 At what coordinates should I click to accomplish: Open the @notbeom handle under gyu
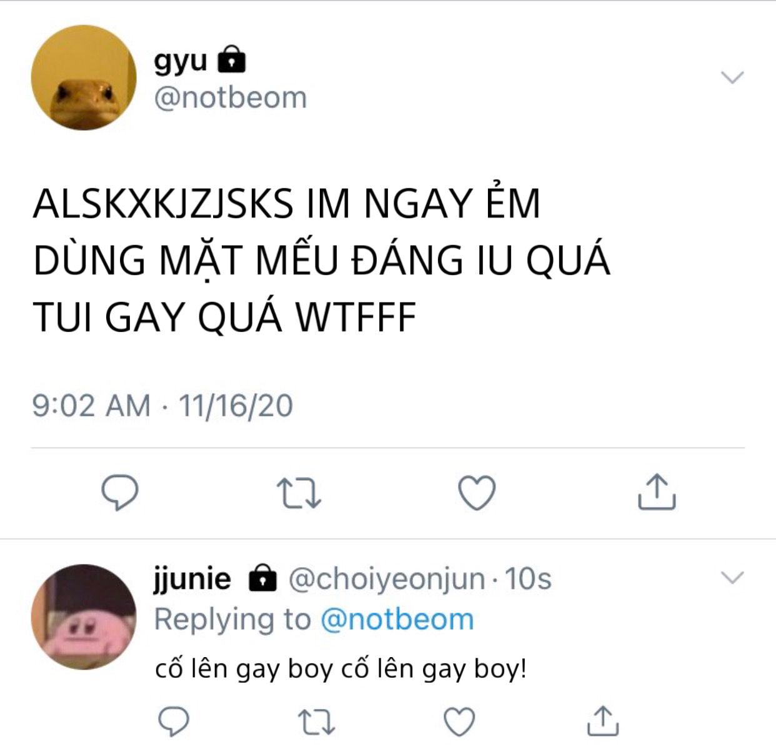pos(231,98)
